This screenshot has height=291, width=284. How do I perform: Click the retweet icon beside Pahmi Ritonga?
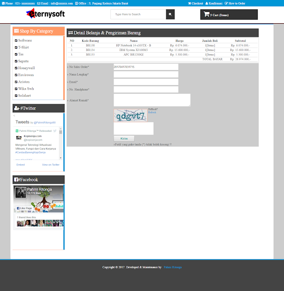[17, 131]
